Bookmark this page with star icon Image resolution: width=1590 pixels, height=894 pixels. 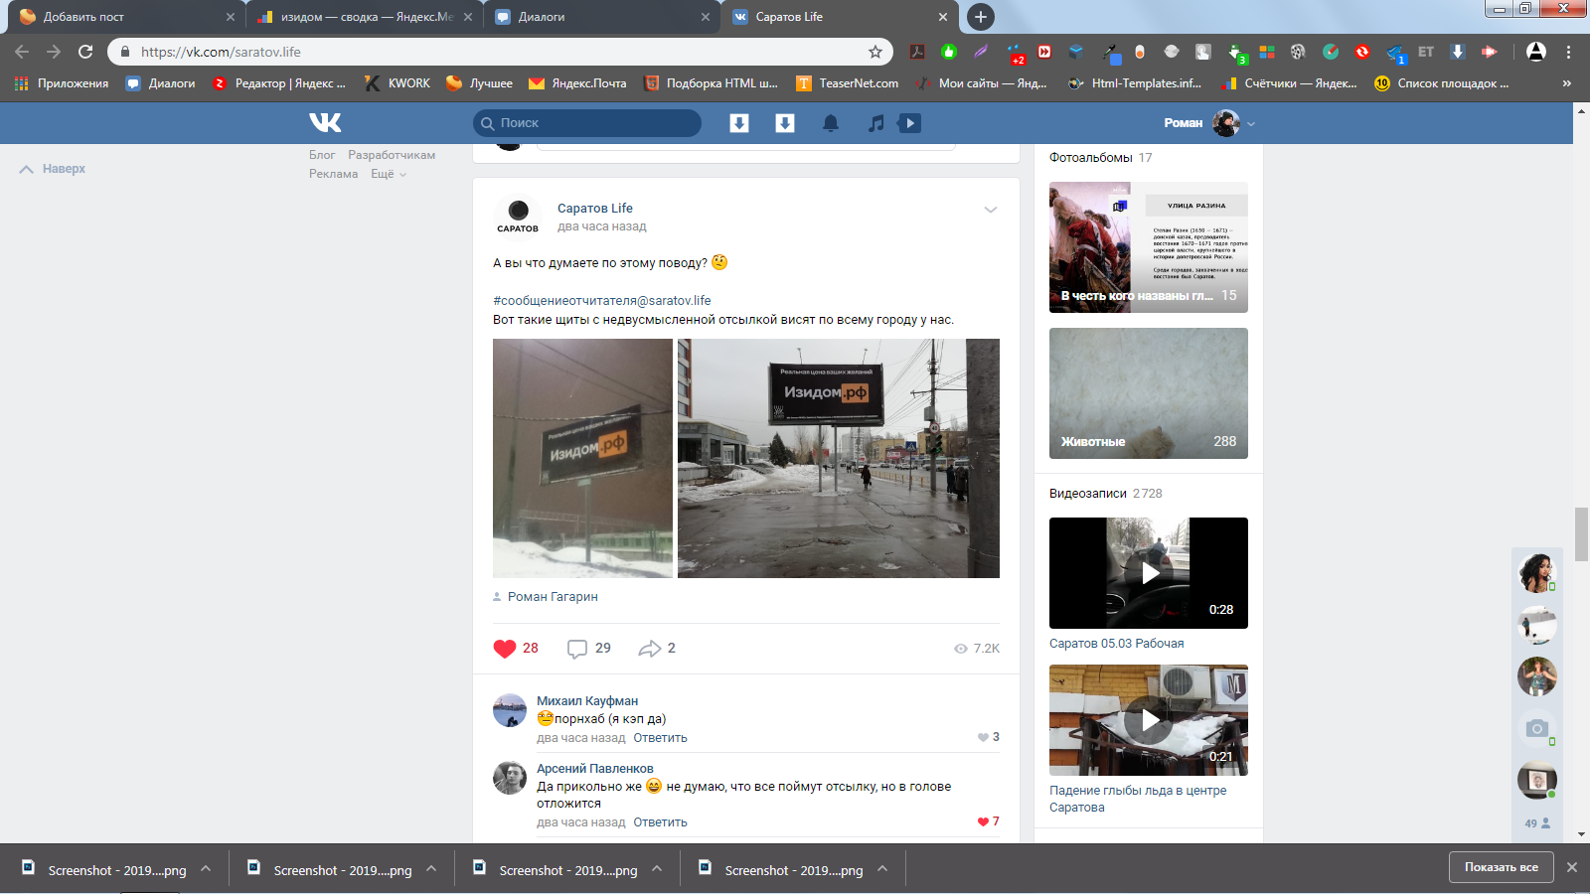click(875, 52)
